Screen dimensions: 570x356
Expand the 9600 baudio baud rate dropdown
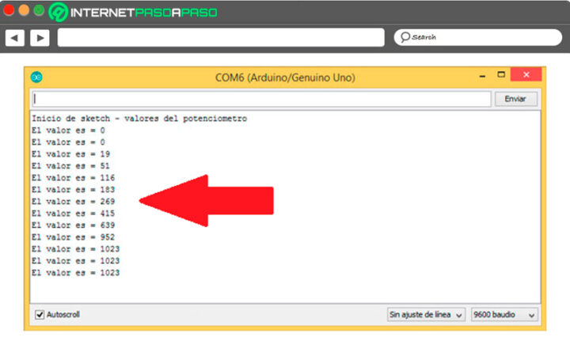pyautogui.click(x=504, y=314)
